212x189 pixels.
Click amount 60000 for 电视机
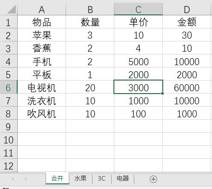coord(187,87)
